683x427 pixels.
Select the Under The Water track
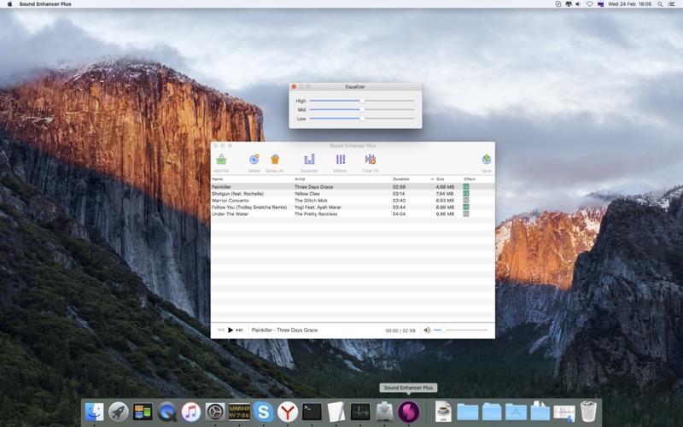(353, 214)
